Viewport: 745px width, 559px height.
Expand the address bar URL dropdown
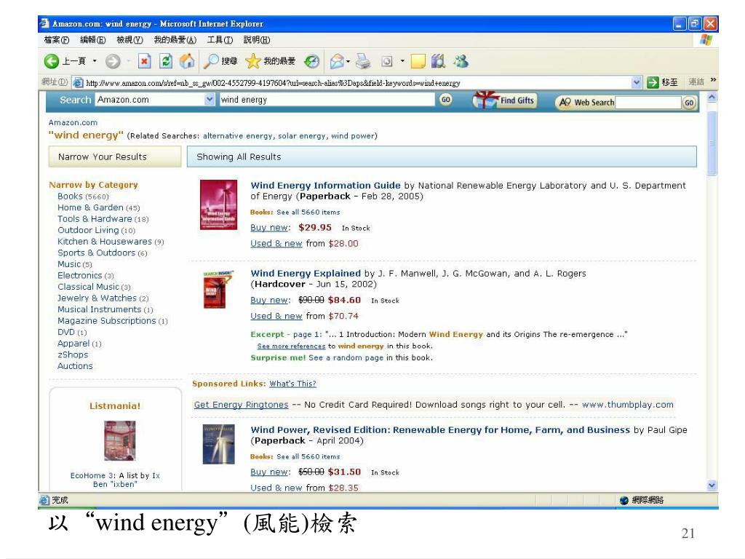pyautogui.click(x=637, y=82)
